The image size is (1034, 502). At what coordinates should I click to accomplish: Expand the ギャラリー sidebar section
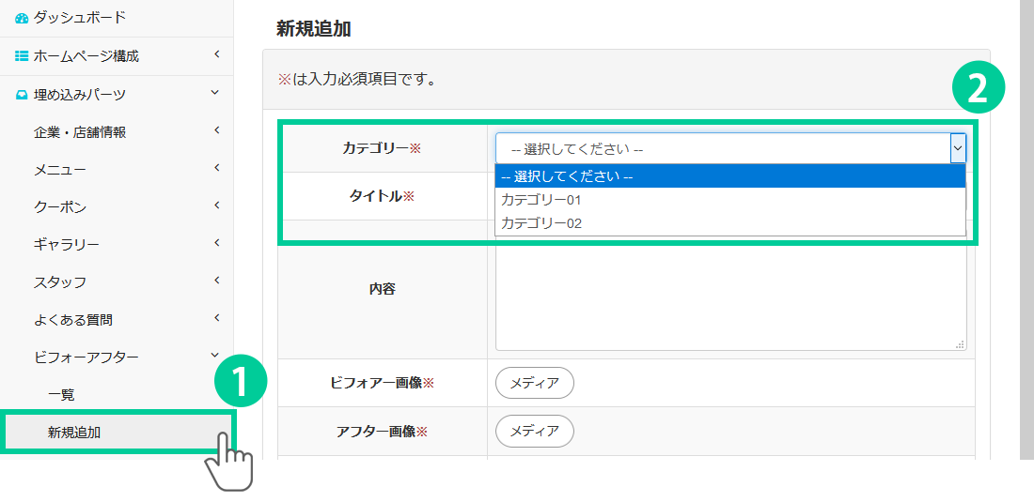[x=216, y=243]
